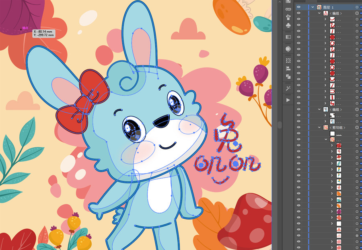The width and height of the screenshot is (362, 250).
Task: Open the Magic Wand panel icon
Action: (x=288, y=88)
